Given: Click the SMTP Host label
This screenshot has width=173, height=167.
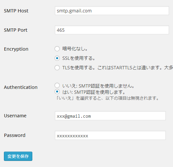Looking at the screenshot, I should pos(16,11).
